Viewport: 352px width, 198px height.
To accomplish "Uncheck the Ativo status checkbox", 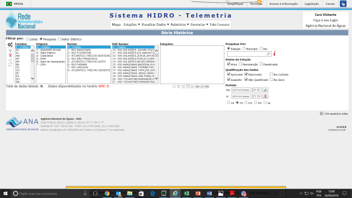I will (229, 64).
